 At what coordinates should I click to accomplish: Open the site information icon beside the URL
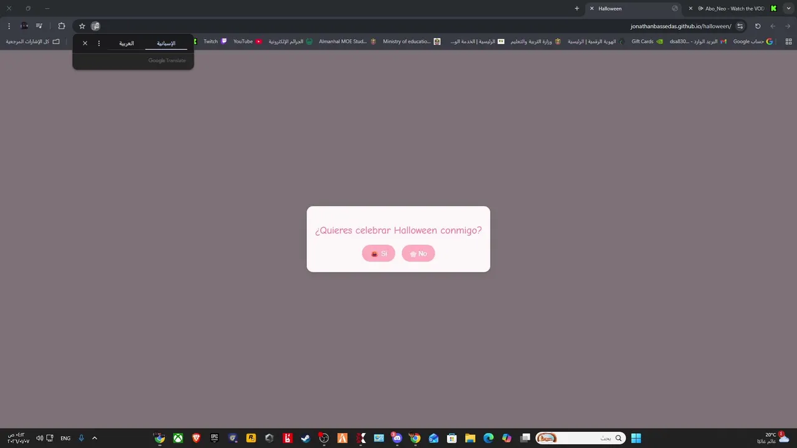point(740,26)
